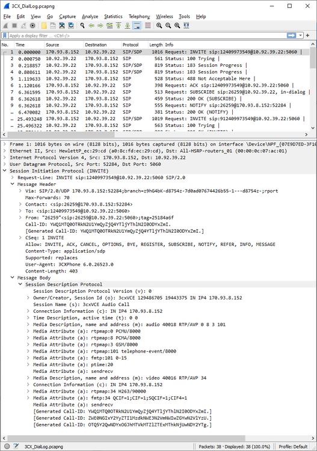
Task: Click the open capture file folder icon
Action: (x=44, y=26)
